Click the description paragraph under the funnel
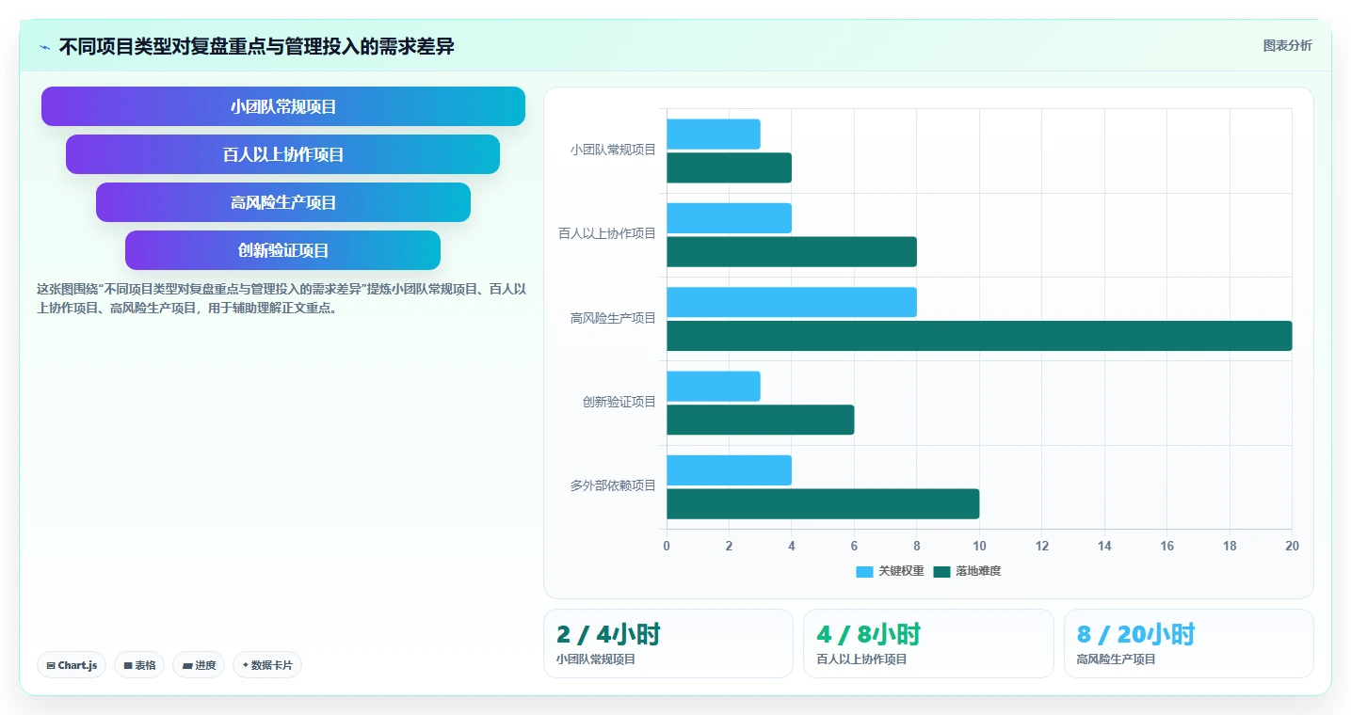Screen dimensions: 1351x715 (x=281, y=298)
